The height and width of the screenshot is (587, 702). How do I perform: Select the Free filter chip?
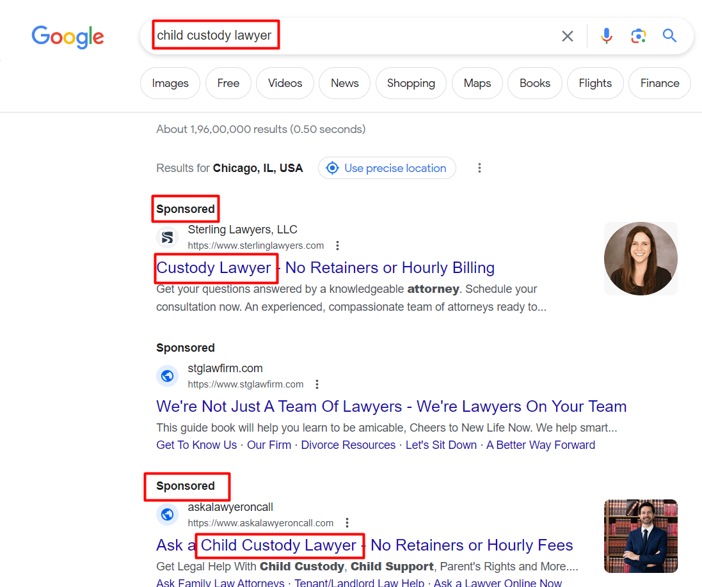click(228, 83)
